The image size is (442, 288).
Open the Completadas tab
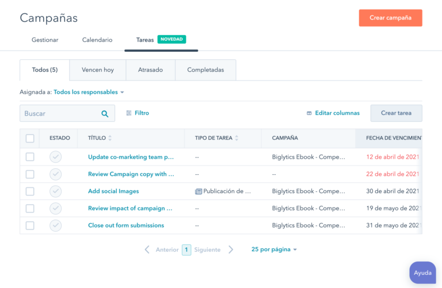click(205, 70)
